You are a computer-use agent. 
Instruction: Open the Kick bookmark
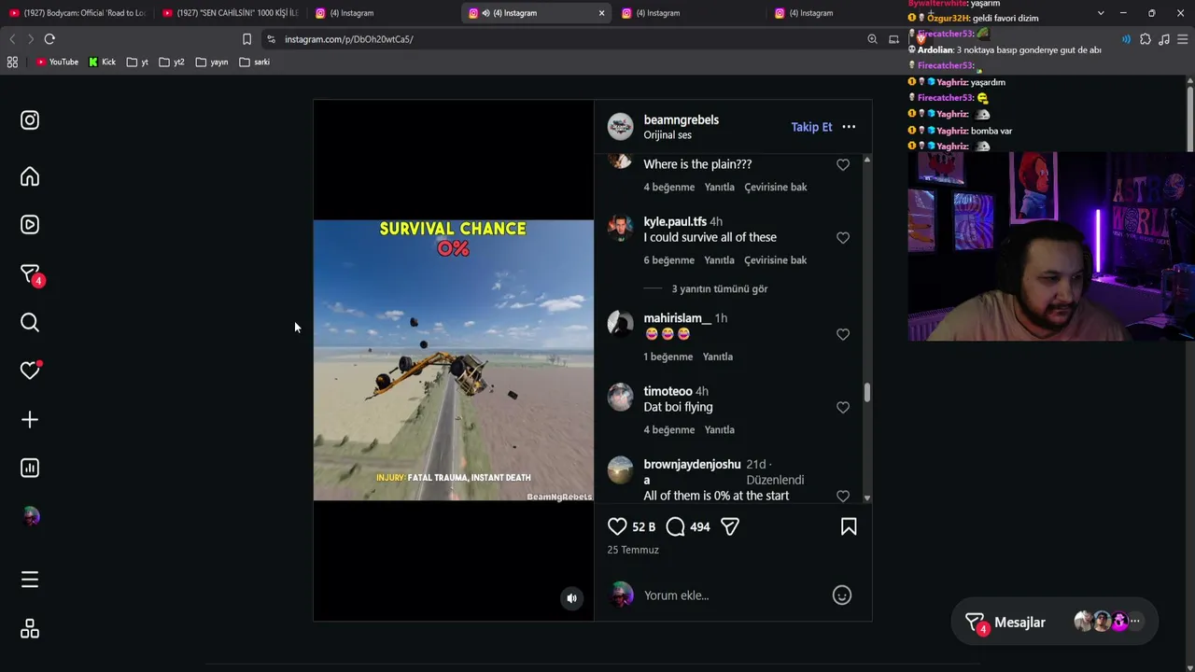click(103, 63)
